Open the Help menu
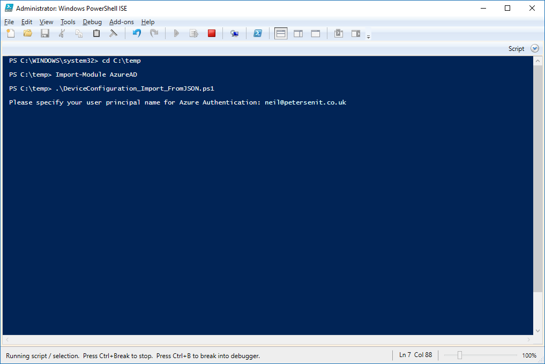The width and height of the screenshot is (545, 364). [x=148, y=22]
